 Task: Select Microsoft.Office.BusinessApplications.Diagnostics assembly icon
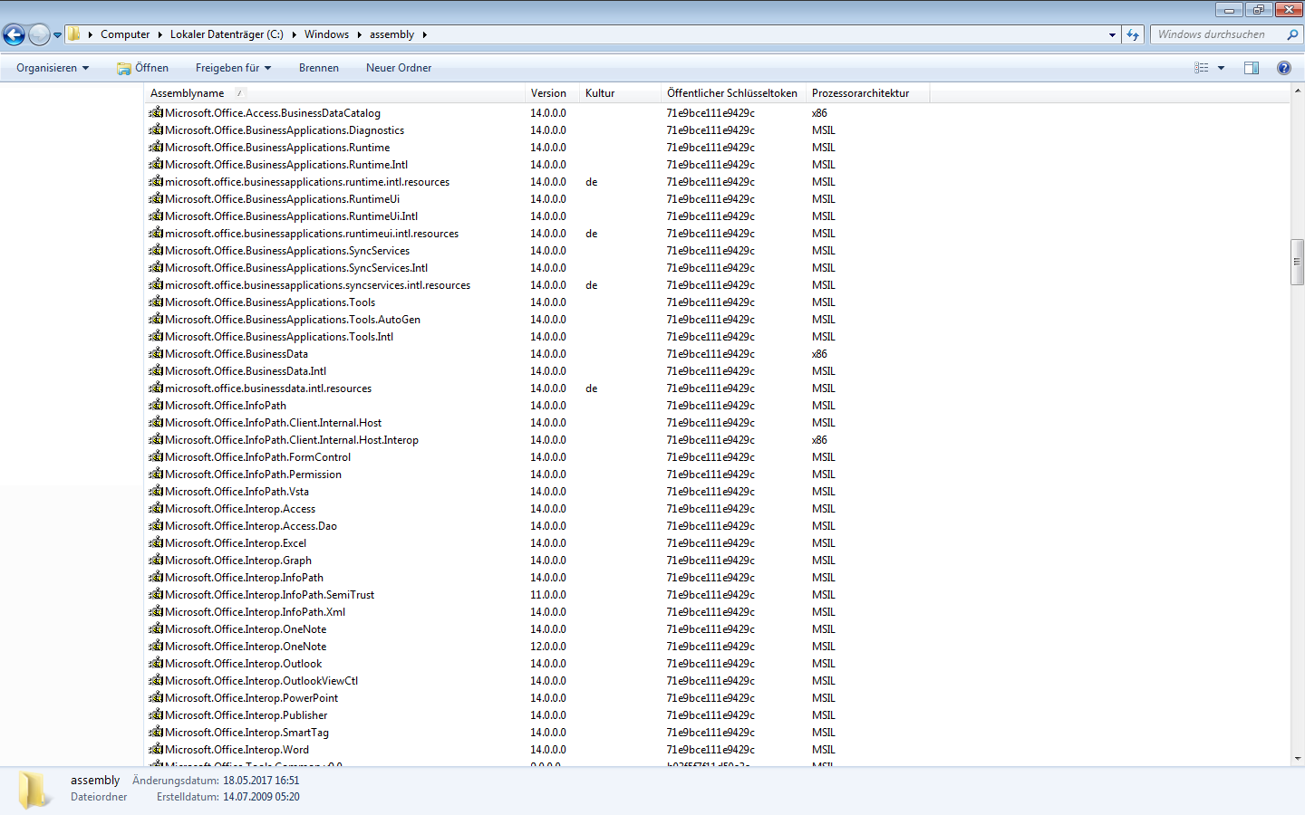156,129
